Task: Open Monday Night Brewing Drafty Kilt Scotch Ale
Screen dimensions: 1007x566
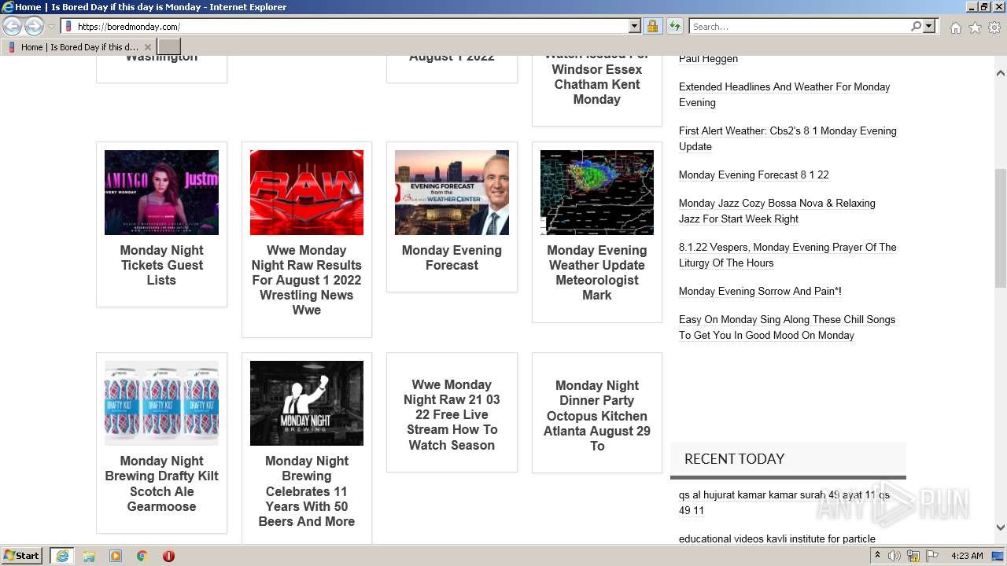Action: 161,483
